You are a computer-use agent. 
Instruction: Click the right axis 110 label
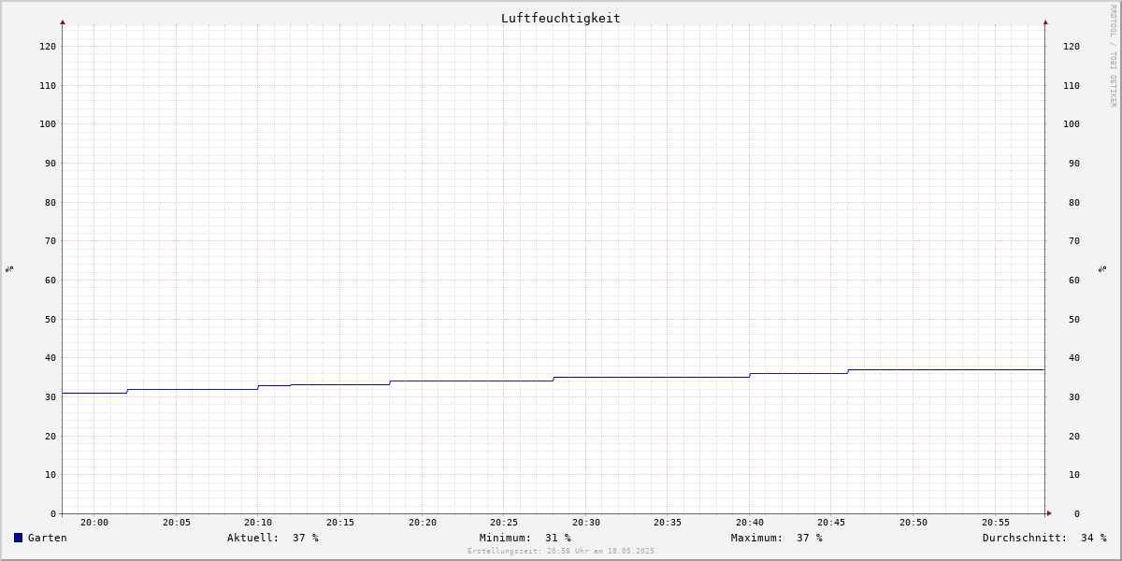point(1072,85)
